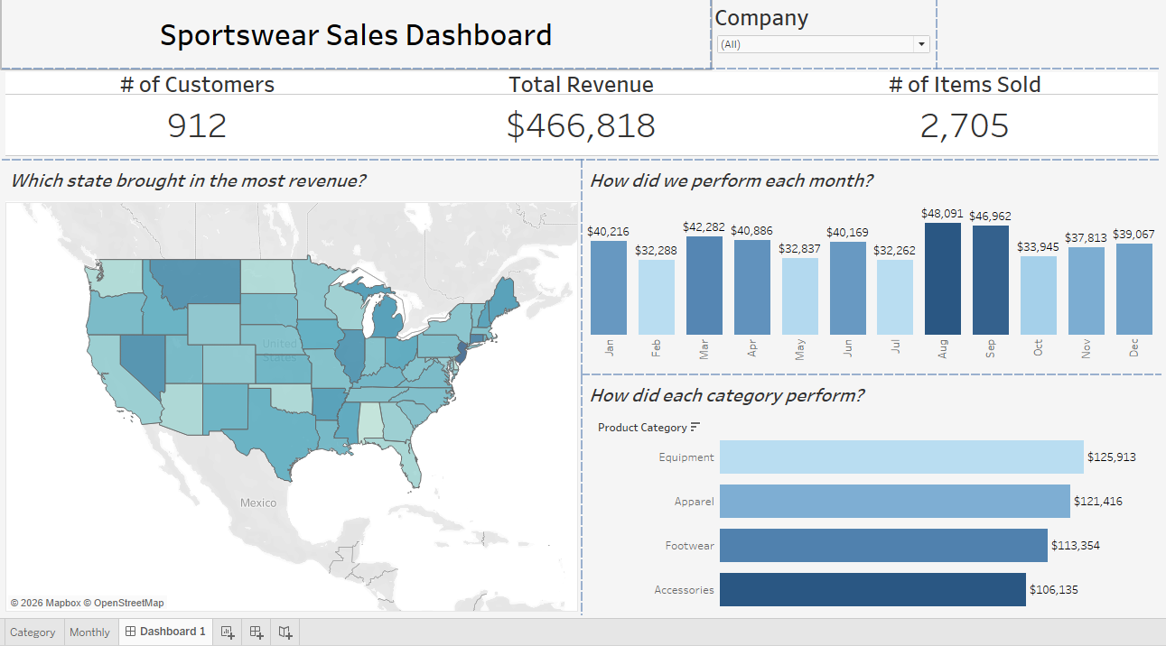
Task: Switch to the Monthly sheet tab
Action: click(x=89, y=632)
